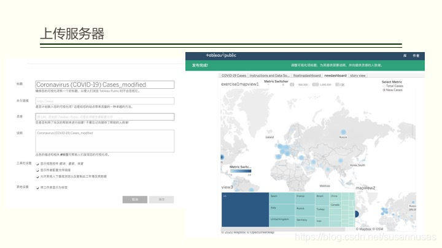
Task: Click the 保存 save button
Action: 161,200
